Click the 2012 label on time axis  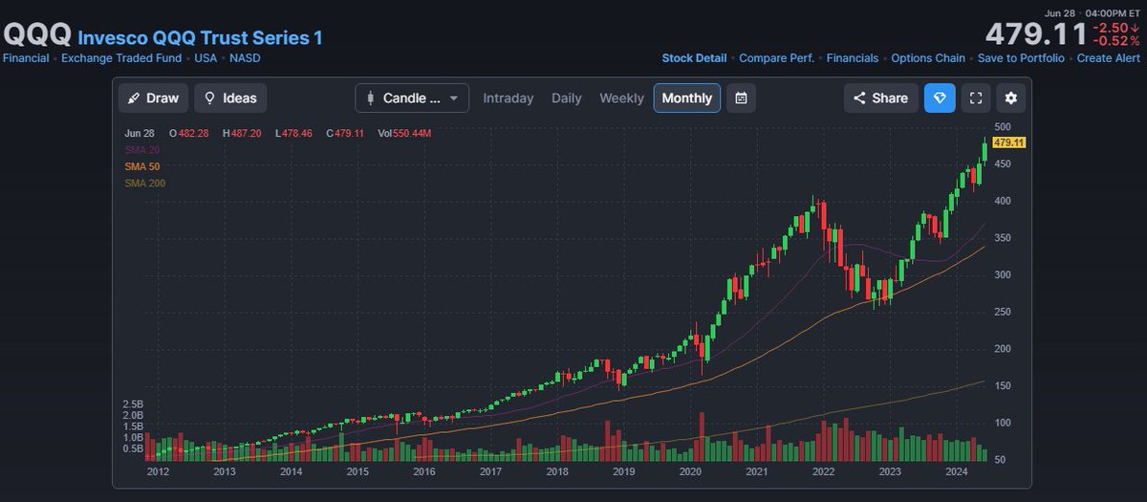tap(158, 471)
